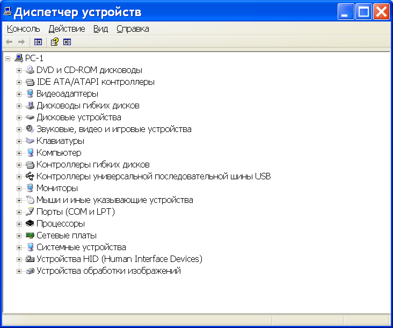Expand Устройства обработки изображений
This screenshot has height=328, width=393.
pyautogui.click(x=19, y=271)
